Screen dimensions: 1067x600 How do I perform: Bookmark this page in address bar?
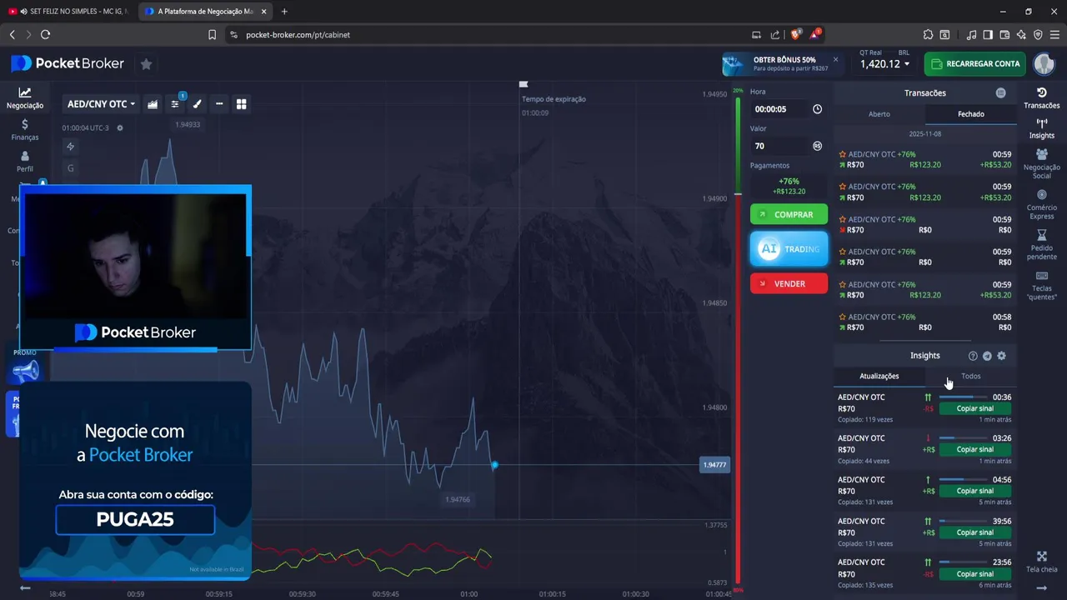212,34
